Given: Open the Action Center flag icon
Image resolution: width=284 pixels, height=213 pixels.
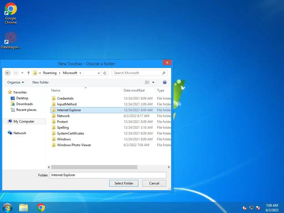Looking at the screenshot, I should pos(258,208).
